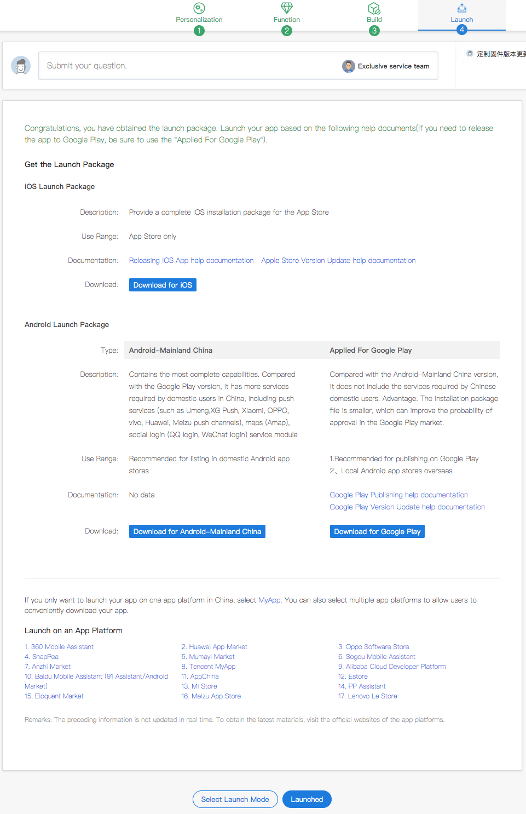
Task: Open AppChina link
Action: click(200, 677)
